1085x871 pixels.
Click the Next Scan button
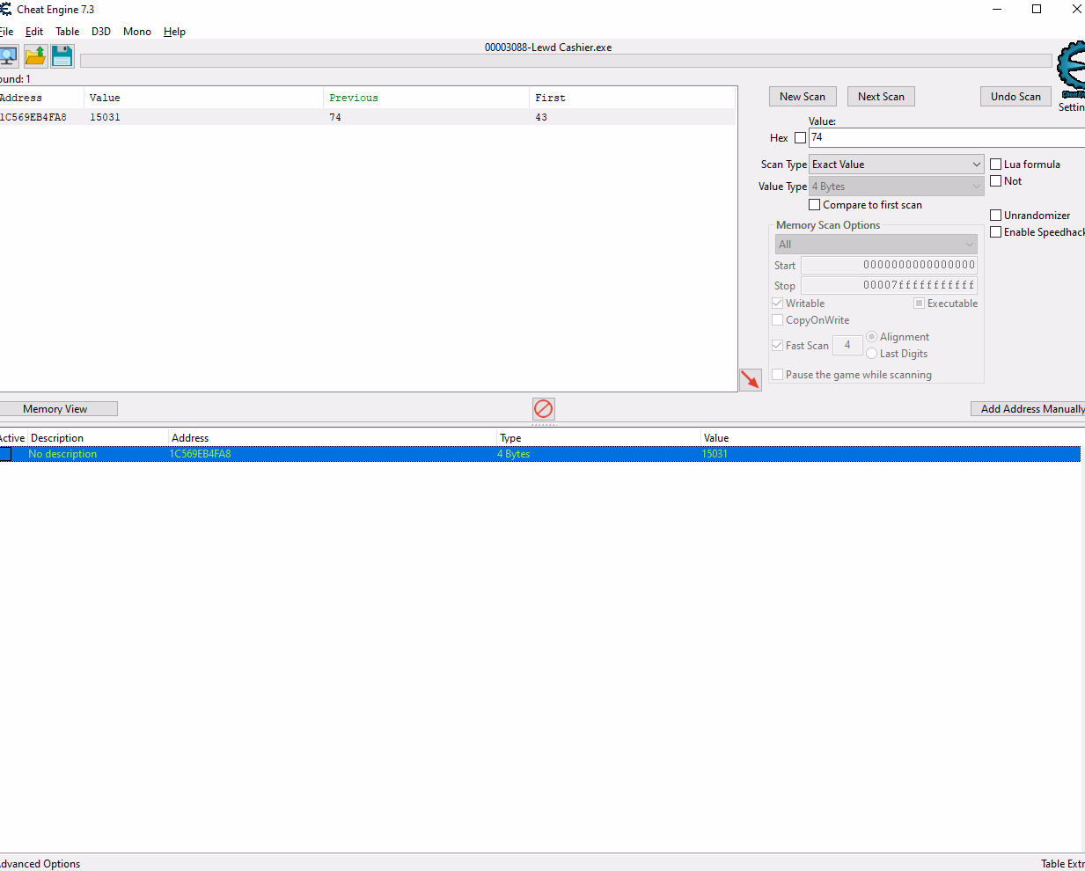pos(881,97)
